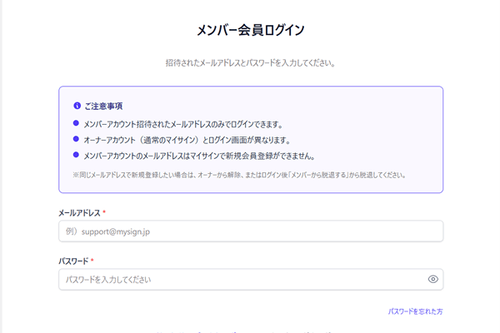Image resolution: width=500 pixels, height=333 pixels.
Task: Select the メンバー会員ログイン heading
Action: coord(251,30)
